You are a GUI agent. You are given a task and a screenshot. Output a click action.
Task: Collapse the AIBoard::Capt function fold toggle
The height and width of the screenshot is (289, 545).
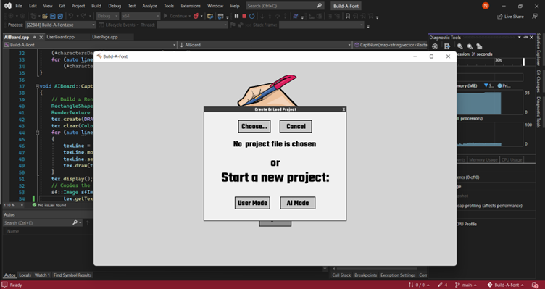pos(37,86)
